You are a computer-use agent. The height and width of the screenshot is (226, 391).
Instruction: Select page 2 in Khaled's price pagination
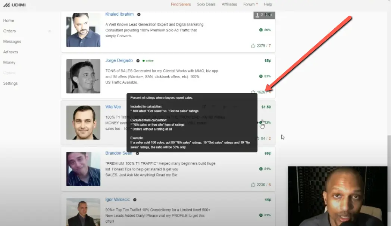coord(262,15)
